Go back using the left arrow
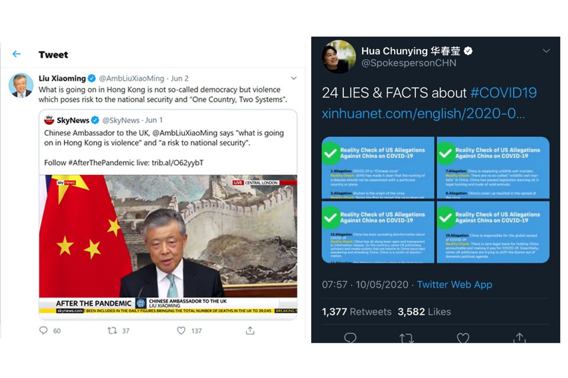 pyautogui.click(x=17, y=54)
